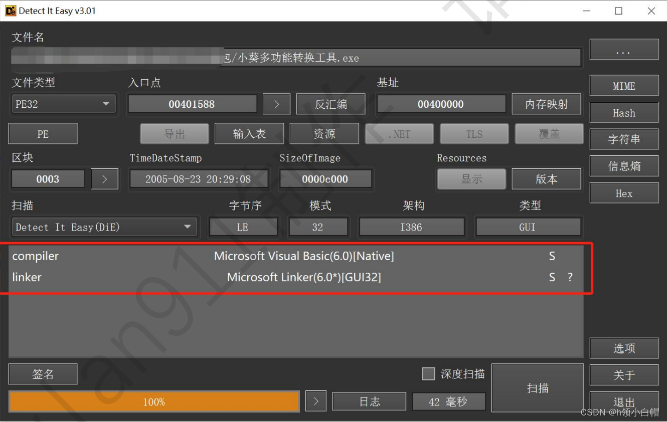Minimize the Detect It Easy window
Image resolution: width=667 pixels, height=422 pixels.
(x=586, y=11)
